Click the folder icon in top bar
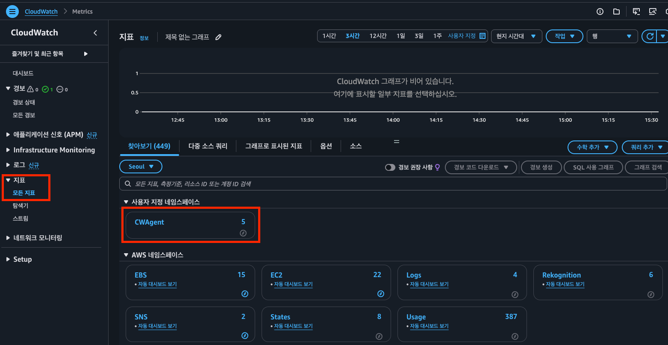The image size is (668, 345). coord(616,12)
